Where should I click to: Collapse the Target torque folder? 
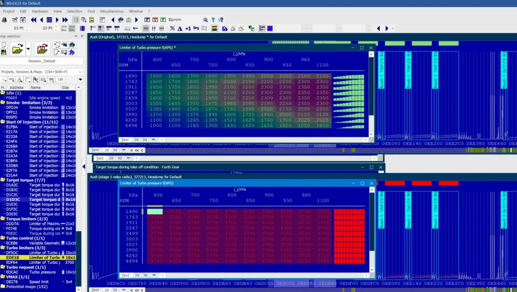tap(3, 180)
